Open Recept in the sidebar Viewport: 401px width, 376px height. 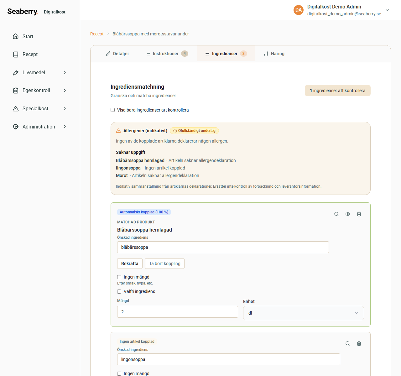tap(40, 55)
